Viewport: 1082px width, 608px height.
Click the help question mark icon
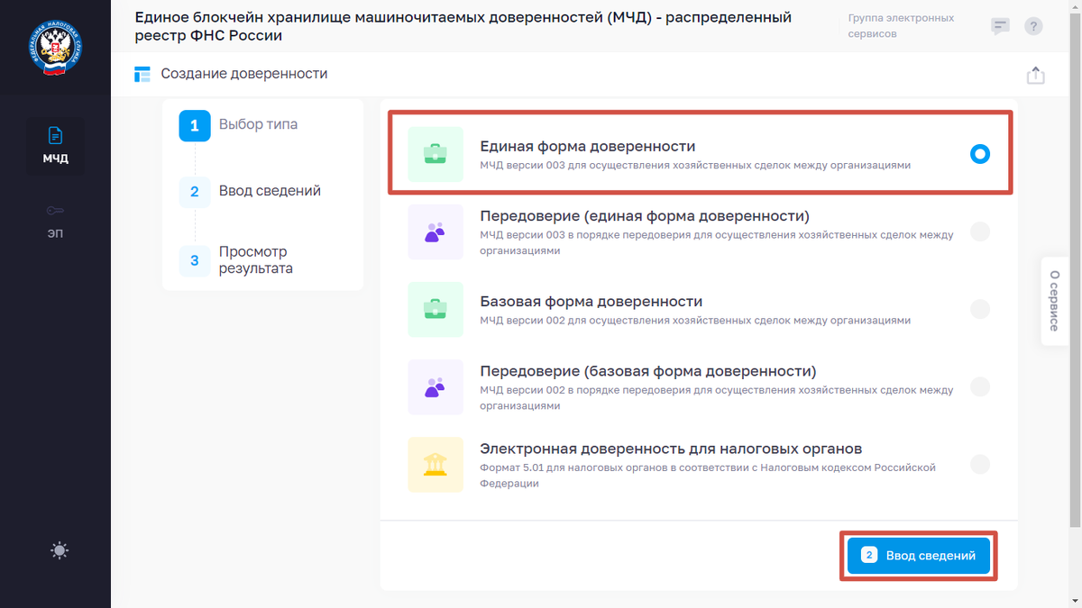pos(1034,26)
